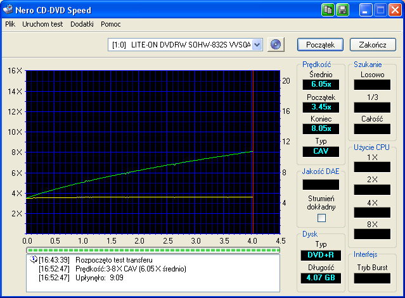This screenshot has width=405, height=298.
Task: Click the 1X CPU usage field
Action: (372, 167)
